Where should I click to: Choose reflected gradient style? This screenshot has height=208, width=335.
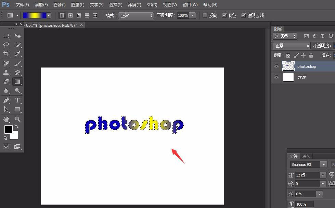(x=87, y=15)
